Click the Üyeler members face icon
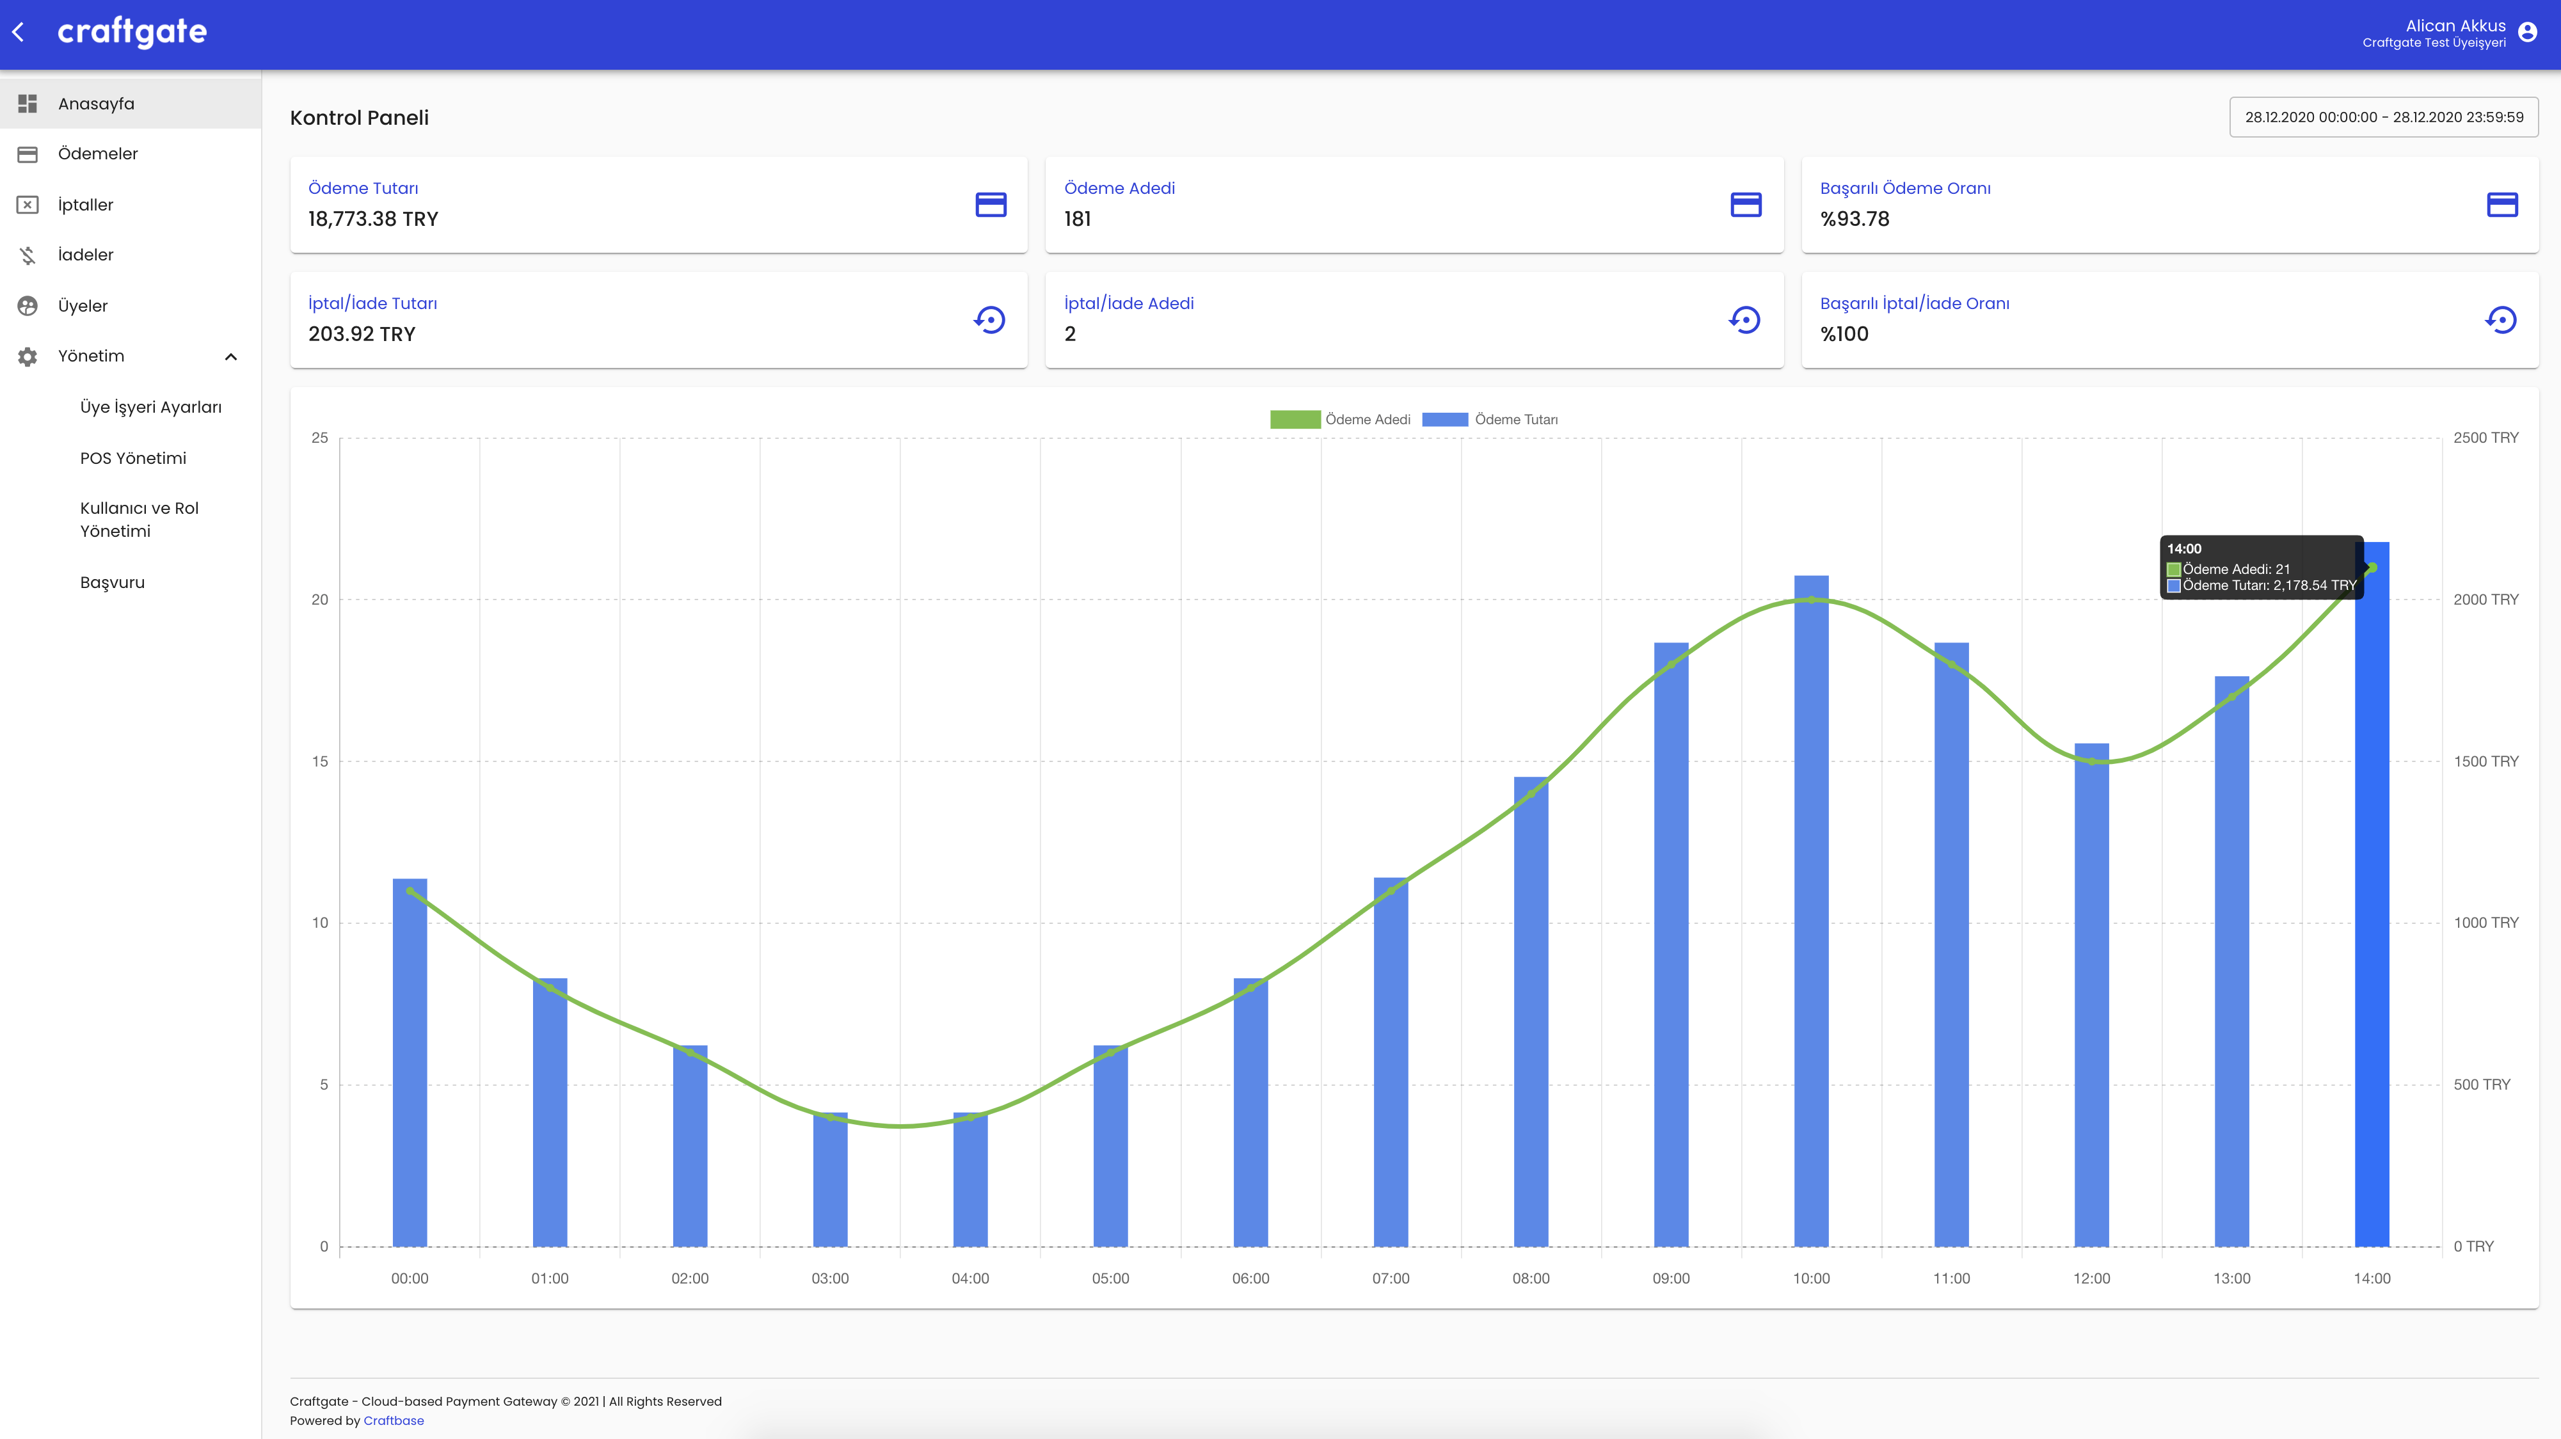The image size is (2561, 1439). coord(28,306)
